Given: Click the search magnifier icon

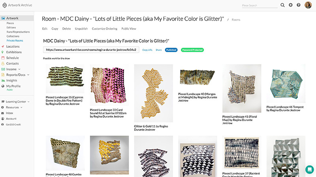Looking at the screenshot, I should (282, 5).
